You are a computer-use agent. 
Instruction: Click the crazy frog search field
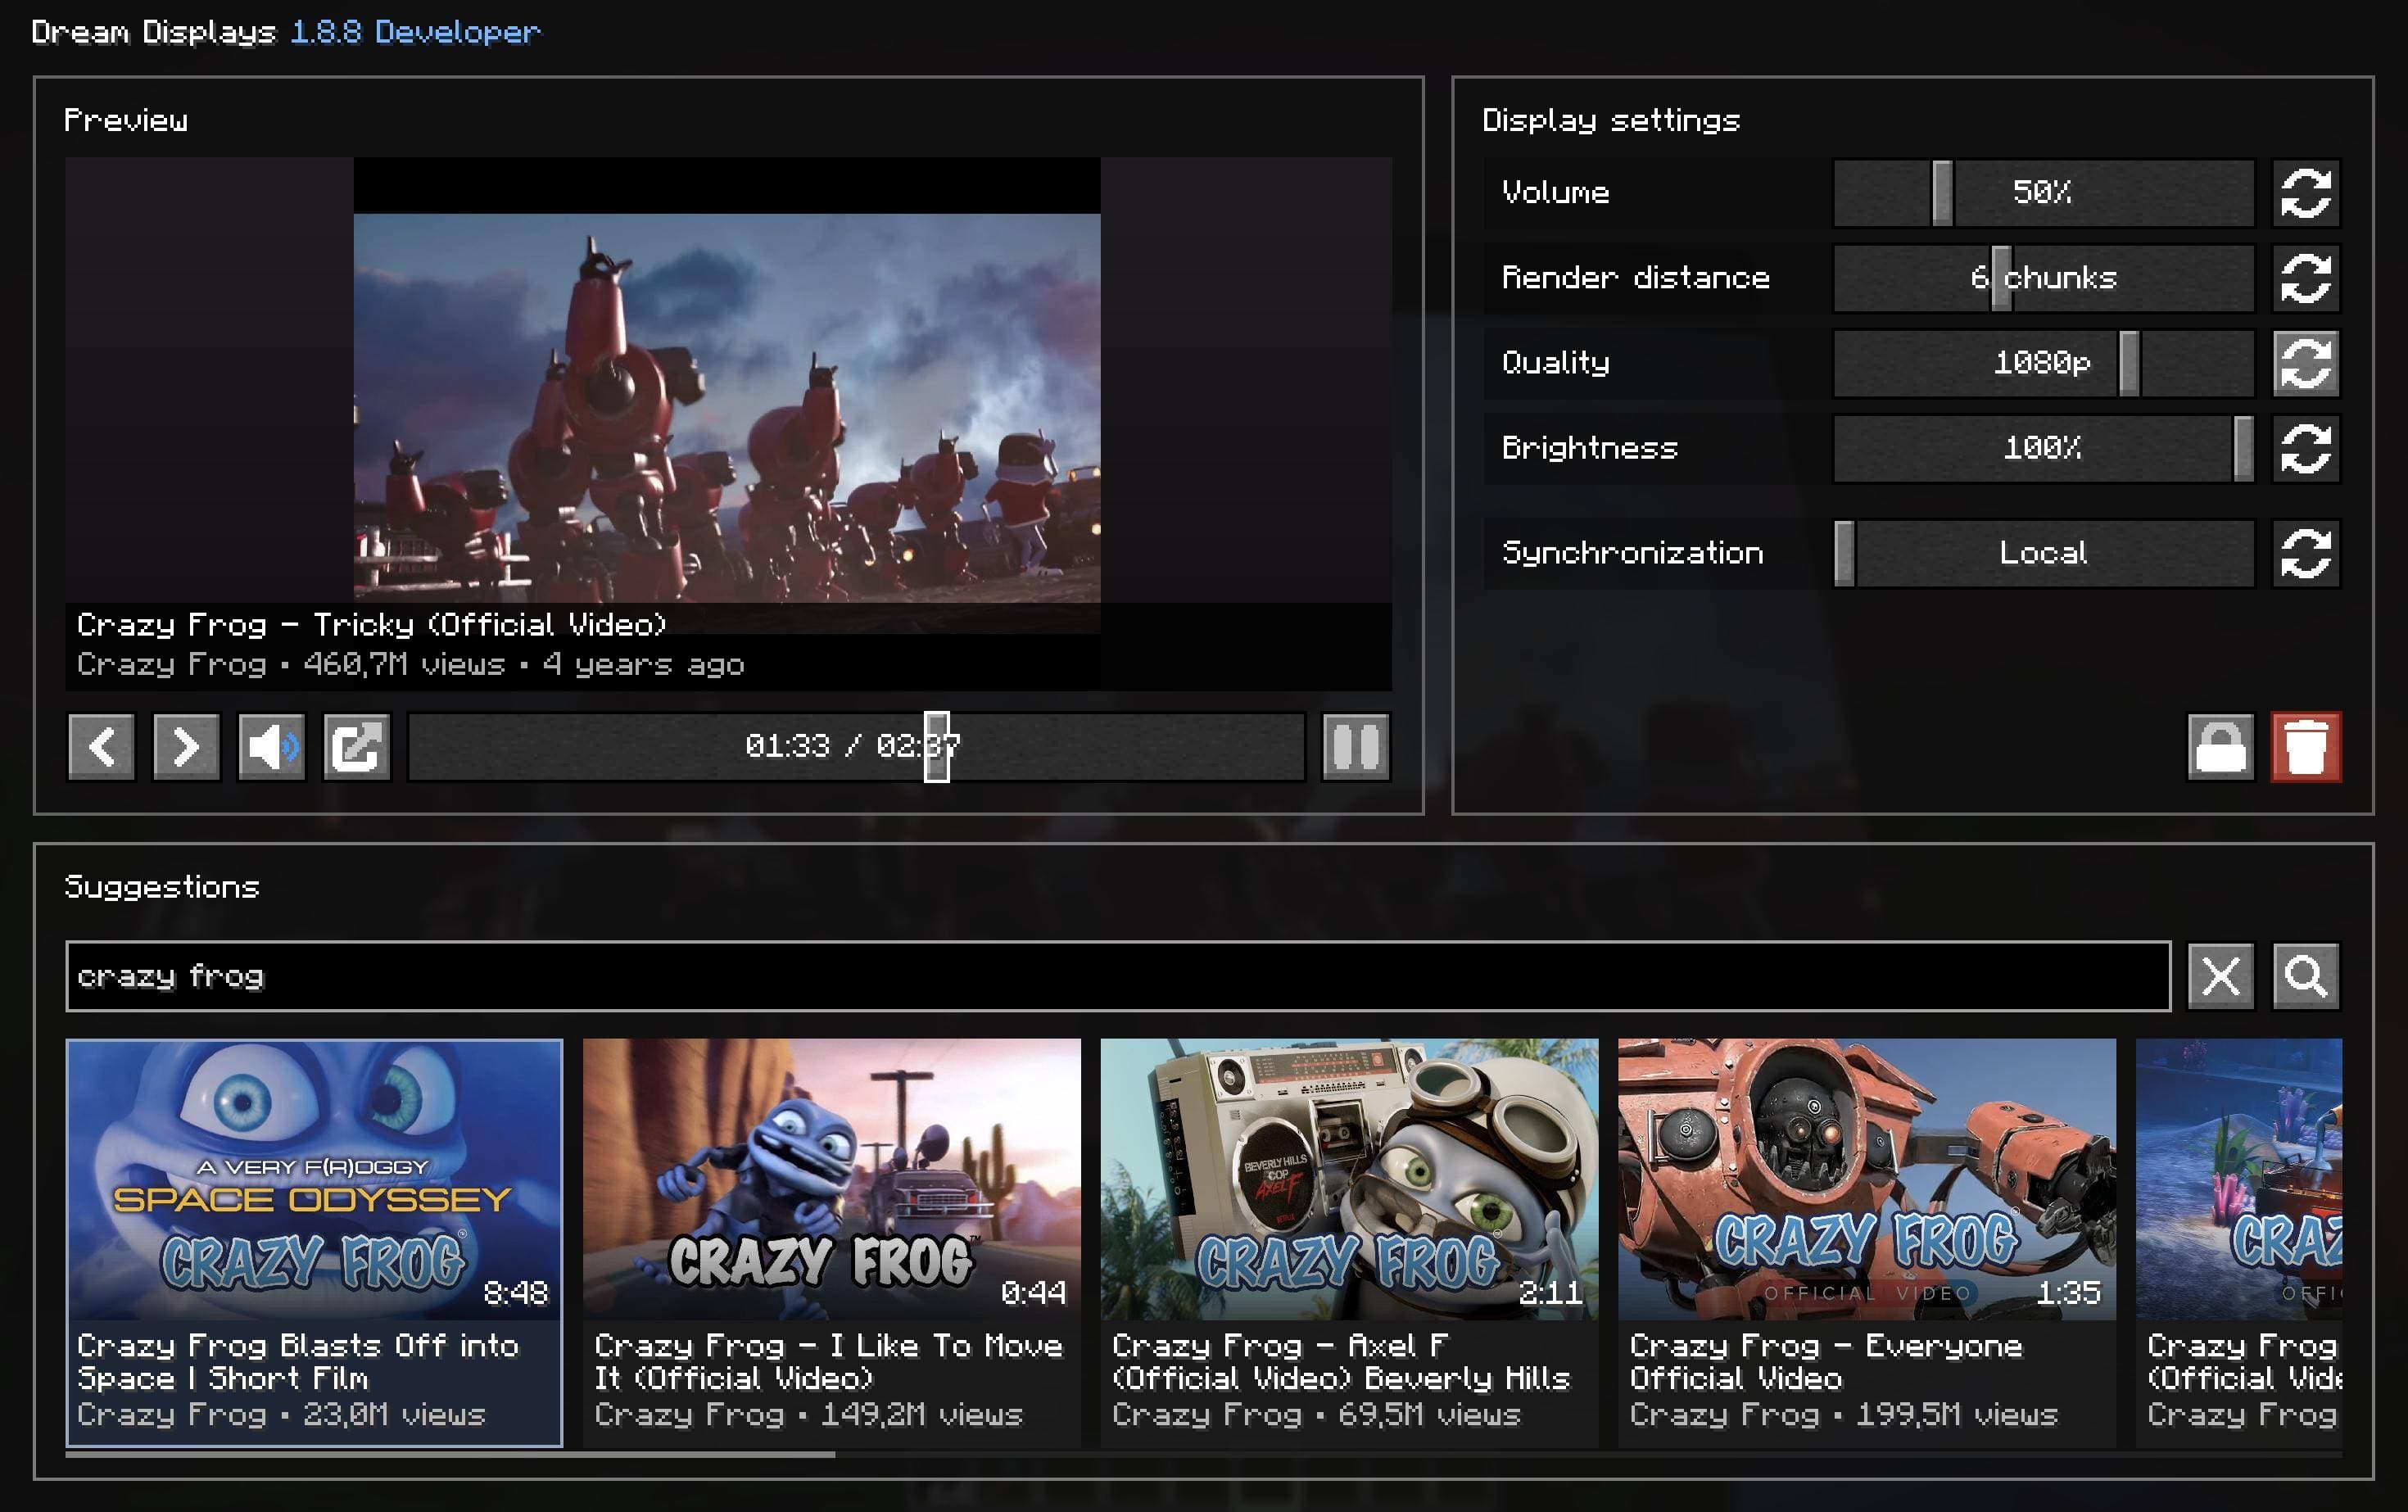[x=1117, y=976]
